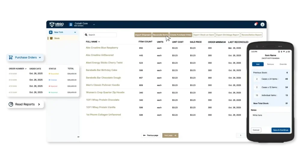This screenshot has height=167, width=308.
Task: Click the Read Reports pie chart icon
Action: pyautogui.click(x=11, y=104)
